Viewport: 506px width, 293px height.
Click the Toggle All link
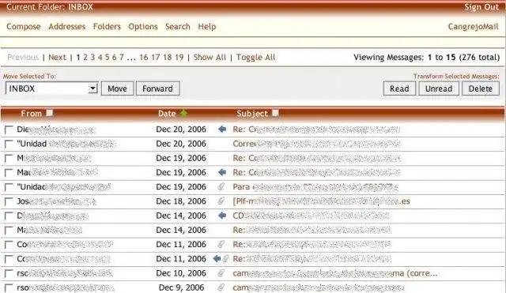pos(256,57)
